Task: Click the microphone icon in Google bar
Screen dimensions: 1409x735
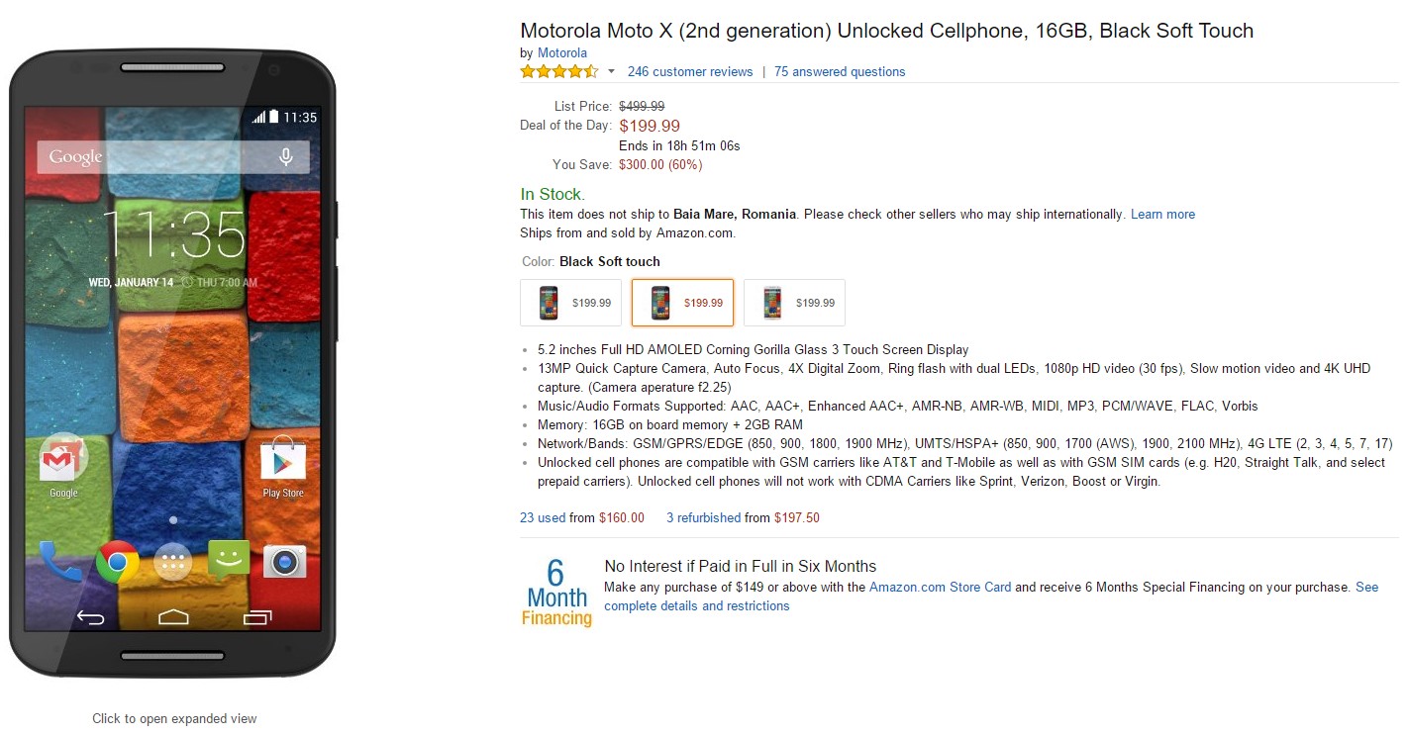Action: click(286, 156)
